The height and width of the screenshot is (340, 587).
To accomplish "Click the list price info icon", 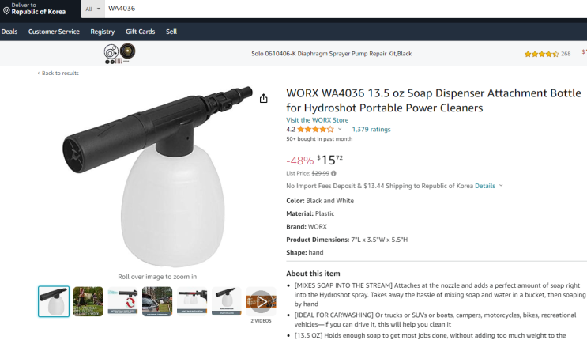I will (x=333, y=173).
